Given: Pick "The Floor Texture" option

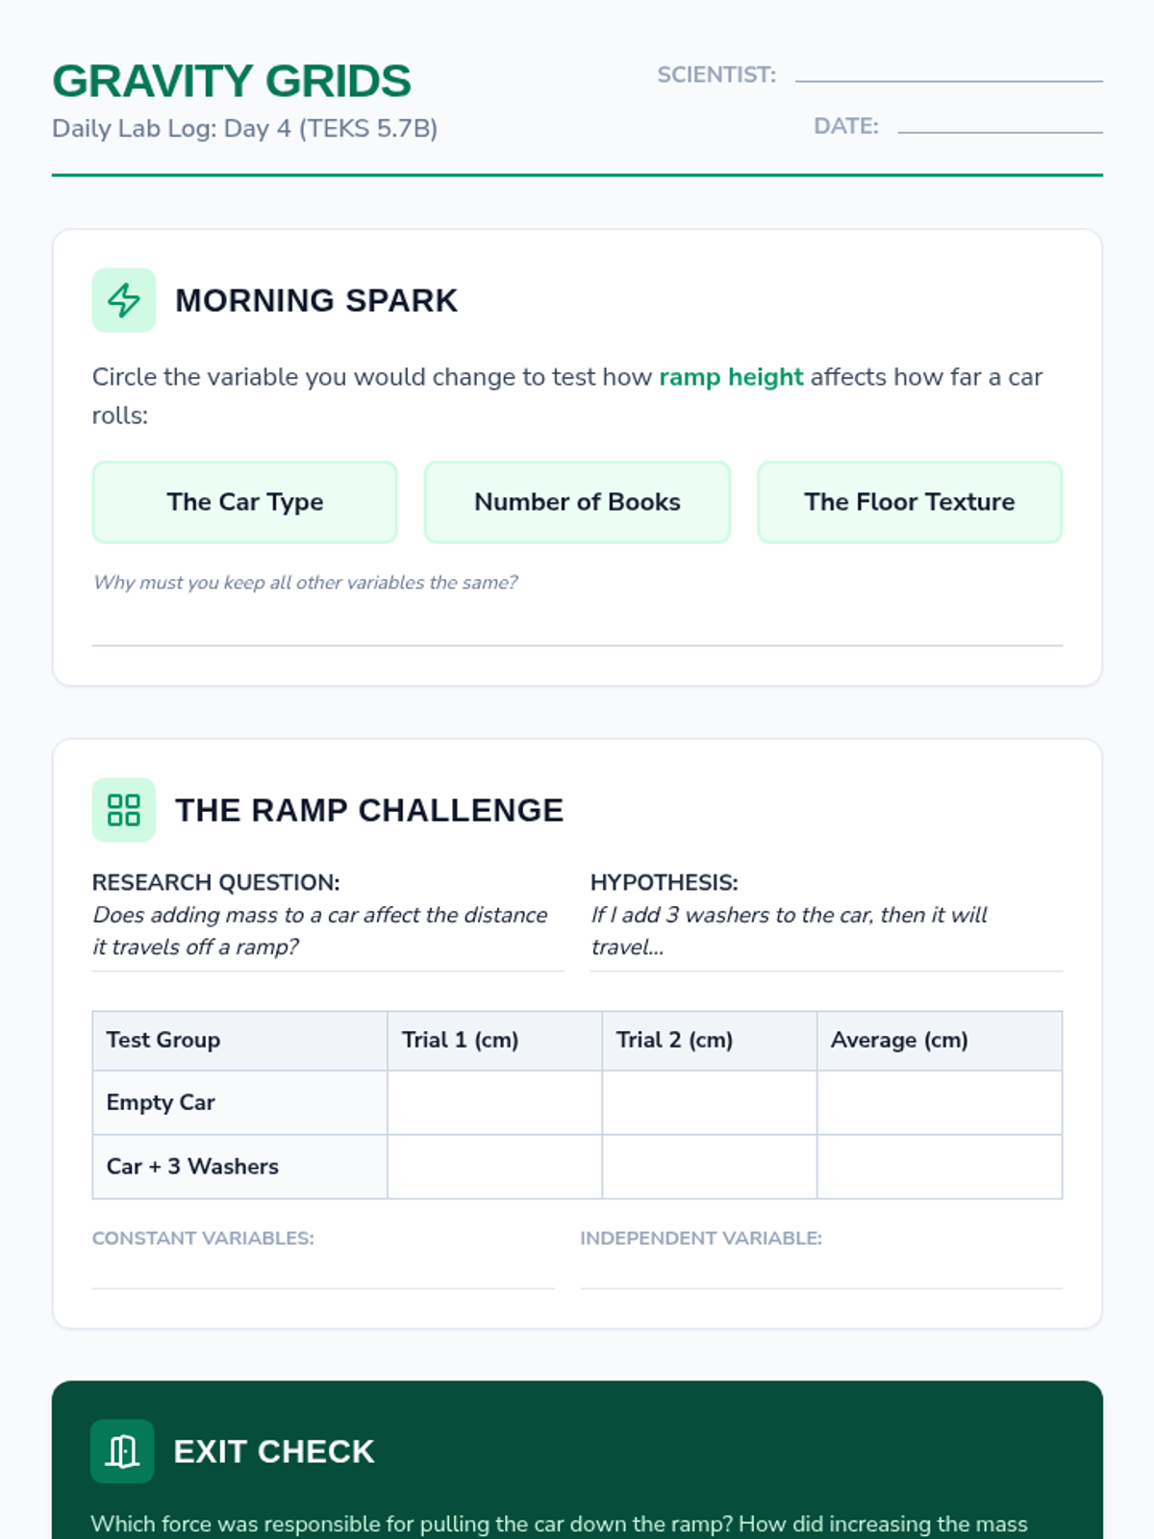Looking at the screenshot, I should coord(909,502).
